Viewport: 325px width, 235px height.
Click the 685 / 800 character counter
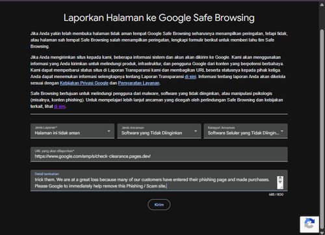(x=276, y=195)
